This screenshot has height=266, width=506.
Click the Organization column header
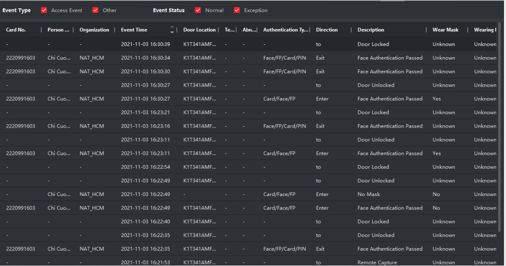(x=94, y=30)
